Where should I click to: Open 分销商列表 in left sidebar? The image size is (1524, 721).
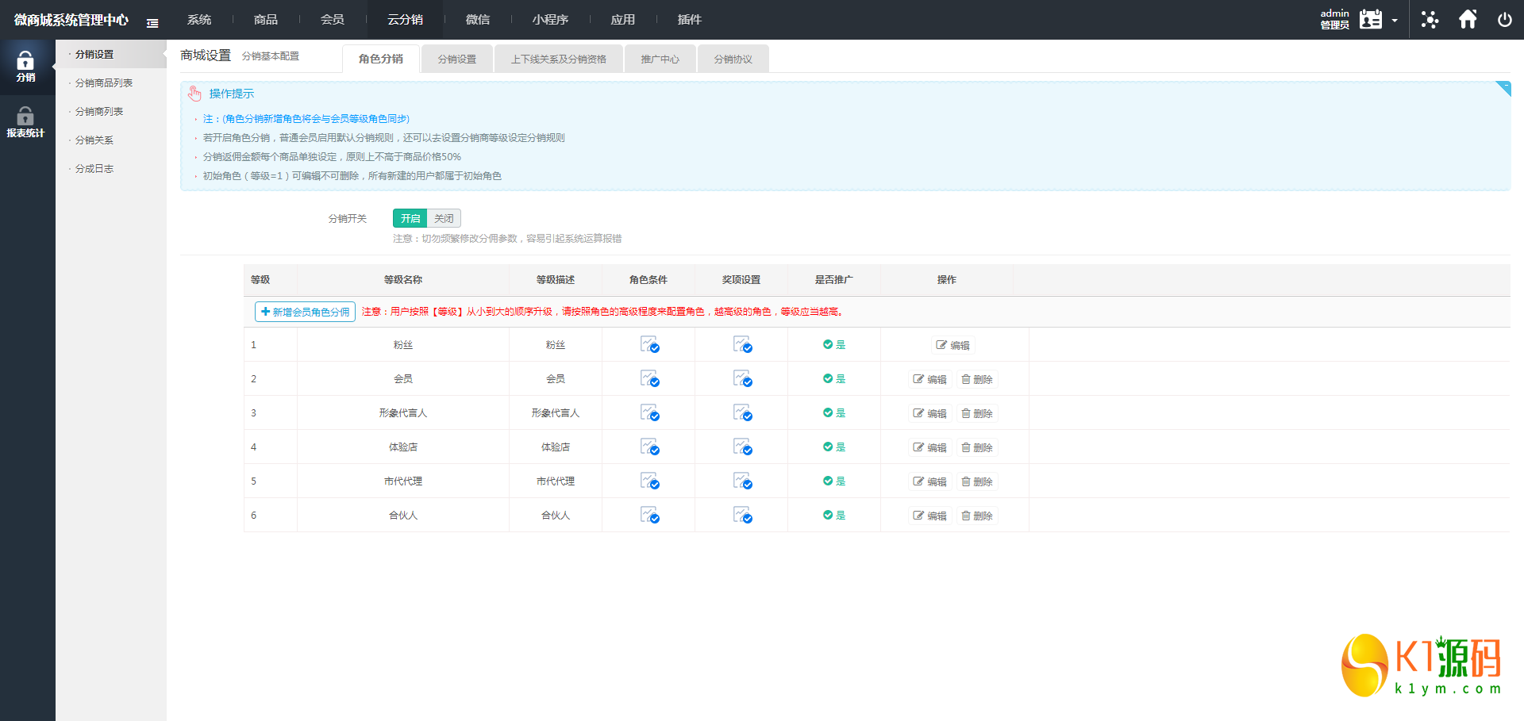pyautogui.click(x=99, y=112)
